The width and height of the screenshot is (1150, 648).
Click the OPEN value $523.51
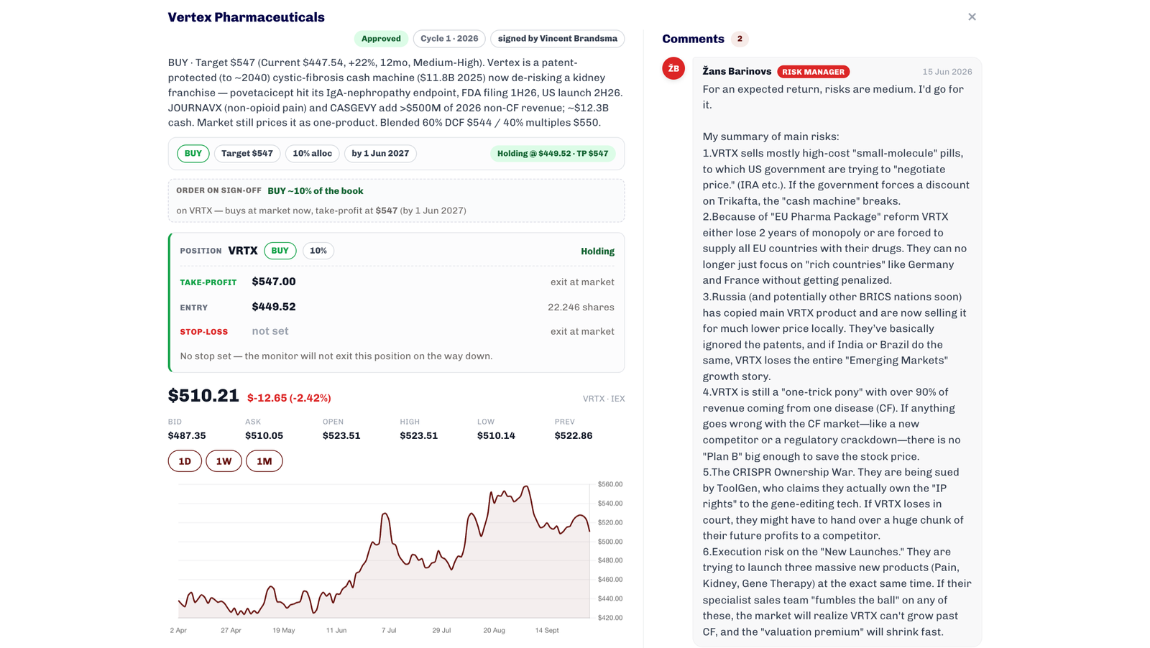[x=341, y=436]
